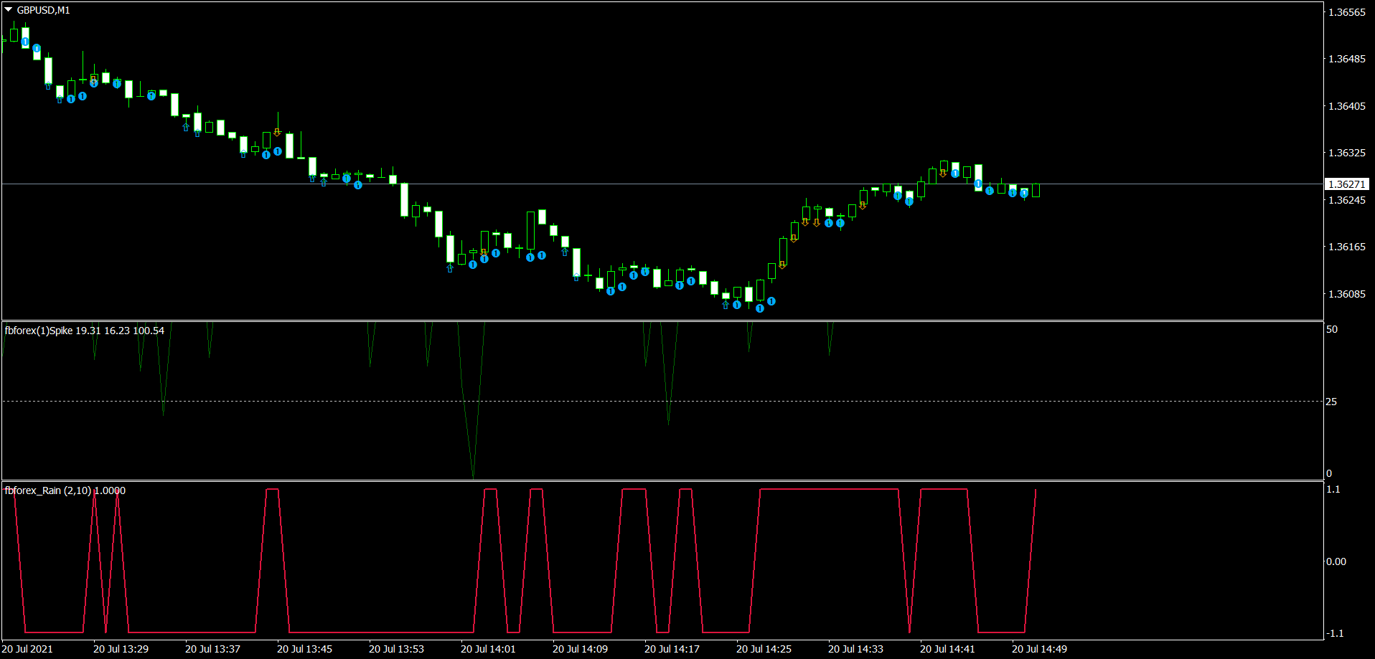Click the 1.36565 value on the price scale

pos(1346,12)
